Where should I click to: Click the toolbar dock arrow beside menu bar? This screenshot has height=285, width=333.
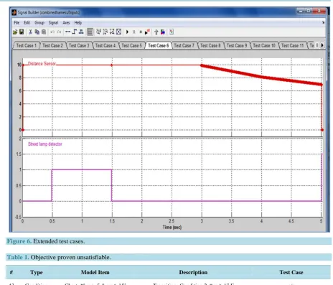click(323, 22)
